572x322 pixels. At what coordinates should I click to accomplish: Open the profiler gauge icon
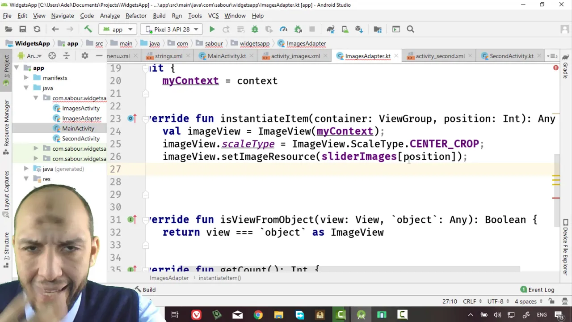coord(283,30)
